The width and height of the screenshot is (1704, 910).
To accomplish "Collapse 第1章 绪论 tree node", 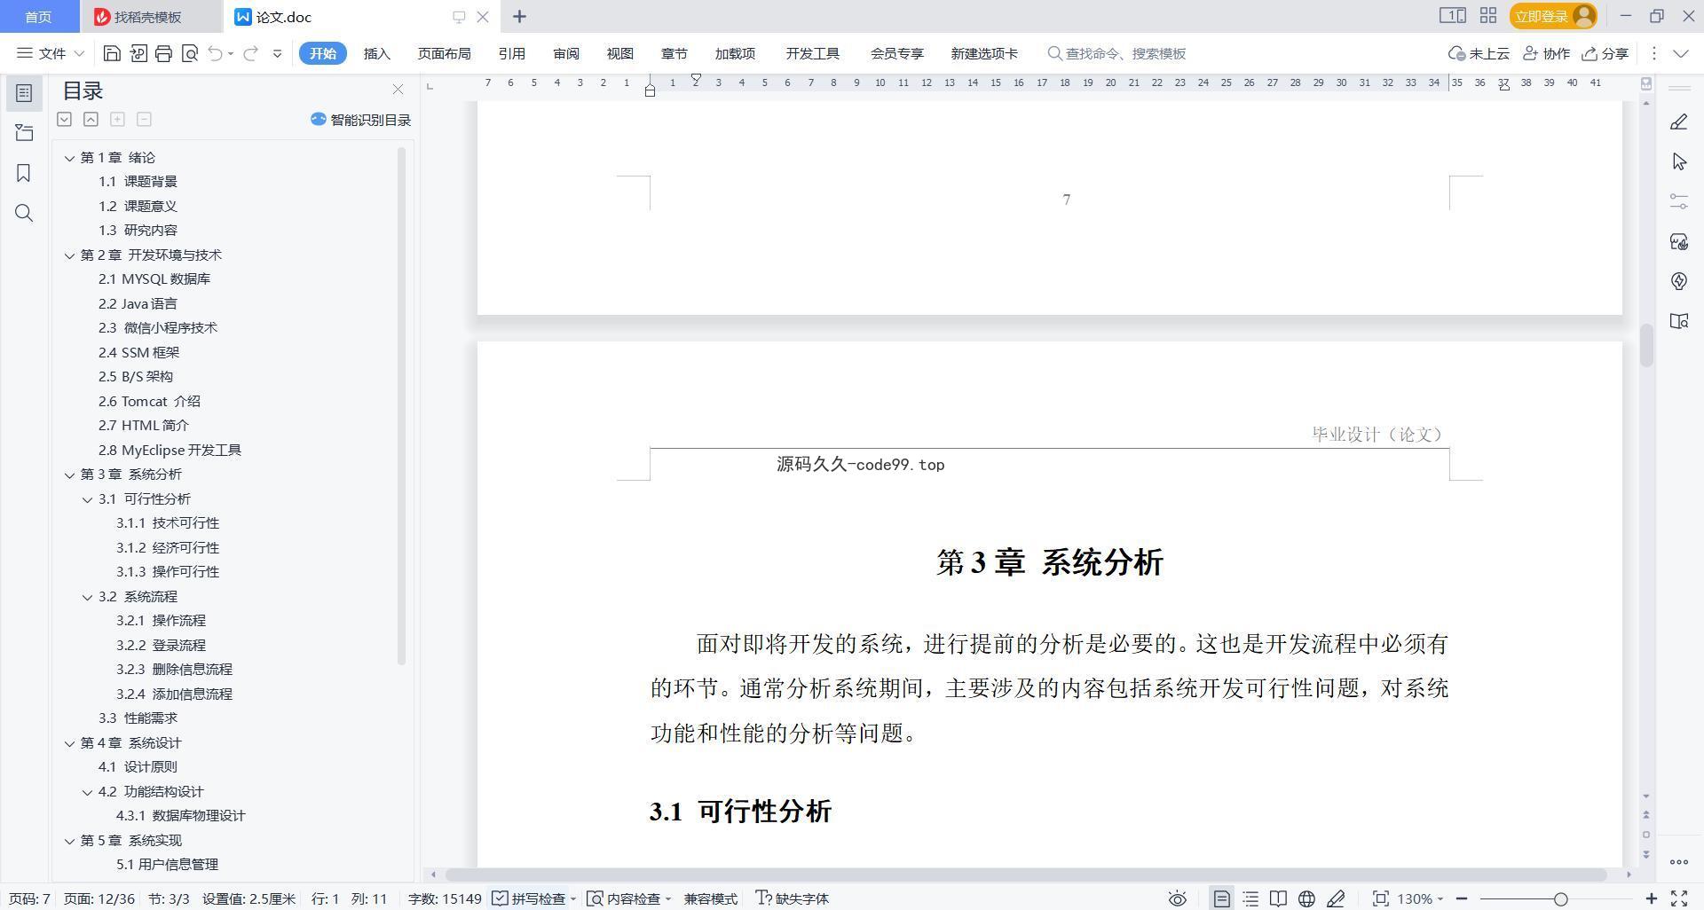I will pyautogui.click(x=69, y=158).
